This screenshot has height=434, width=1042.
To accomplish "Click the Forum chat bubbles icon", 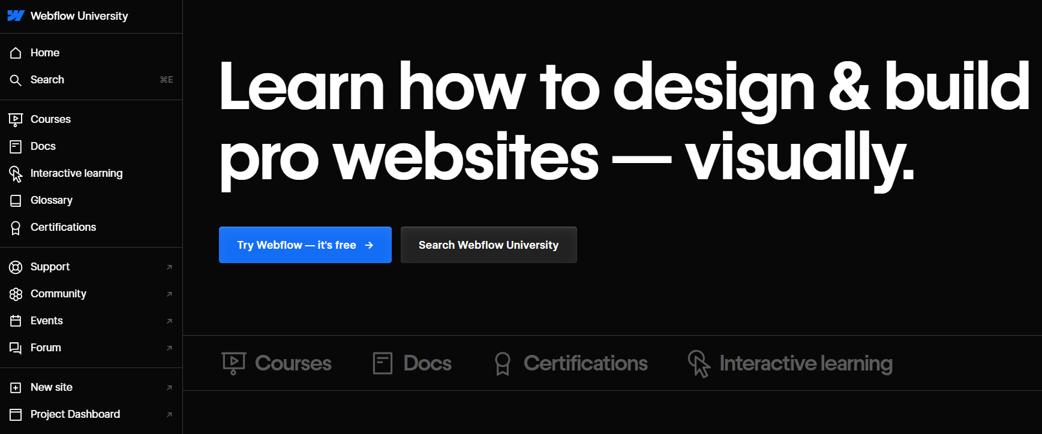I will [x=16, y=348].
